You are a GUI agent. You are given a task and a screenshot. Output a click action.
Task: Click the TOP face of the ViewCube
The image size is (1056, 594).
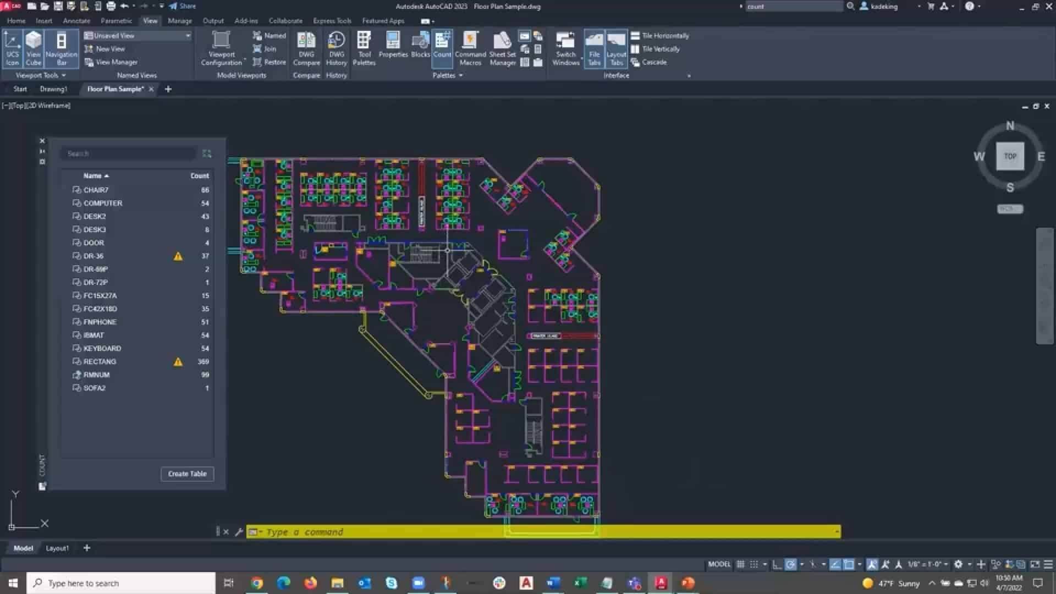pyautogui.click(x=1010, y=156)
